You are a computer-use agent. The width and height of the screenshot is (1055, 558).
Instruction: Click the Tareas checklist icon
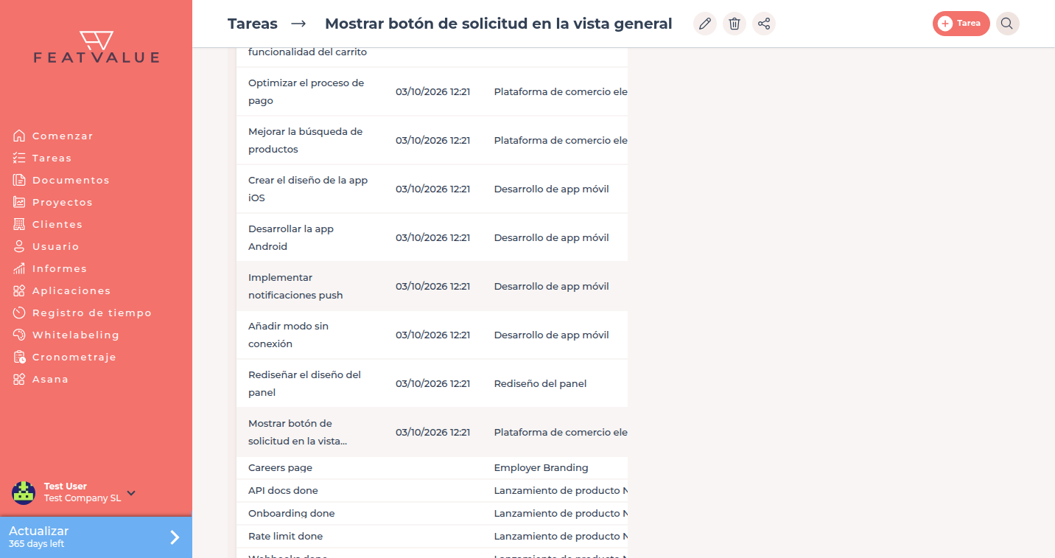19,158
